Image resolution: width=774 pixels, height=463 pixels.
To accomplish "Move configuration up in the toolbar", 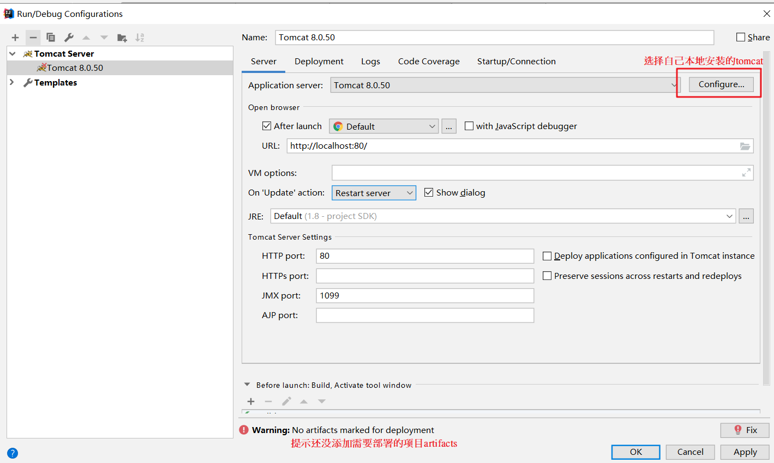I will 86,38.
